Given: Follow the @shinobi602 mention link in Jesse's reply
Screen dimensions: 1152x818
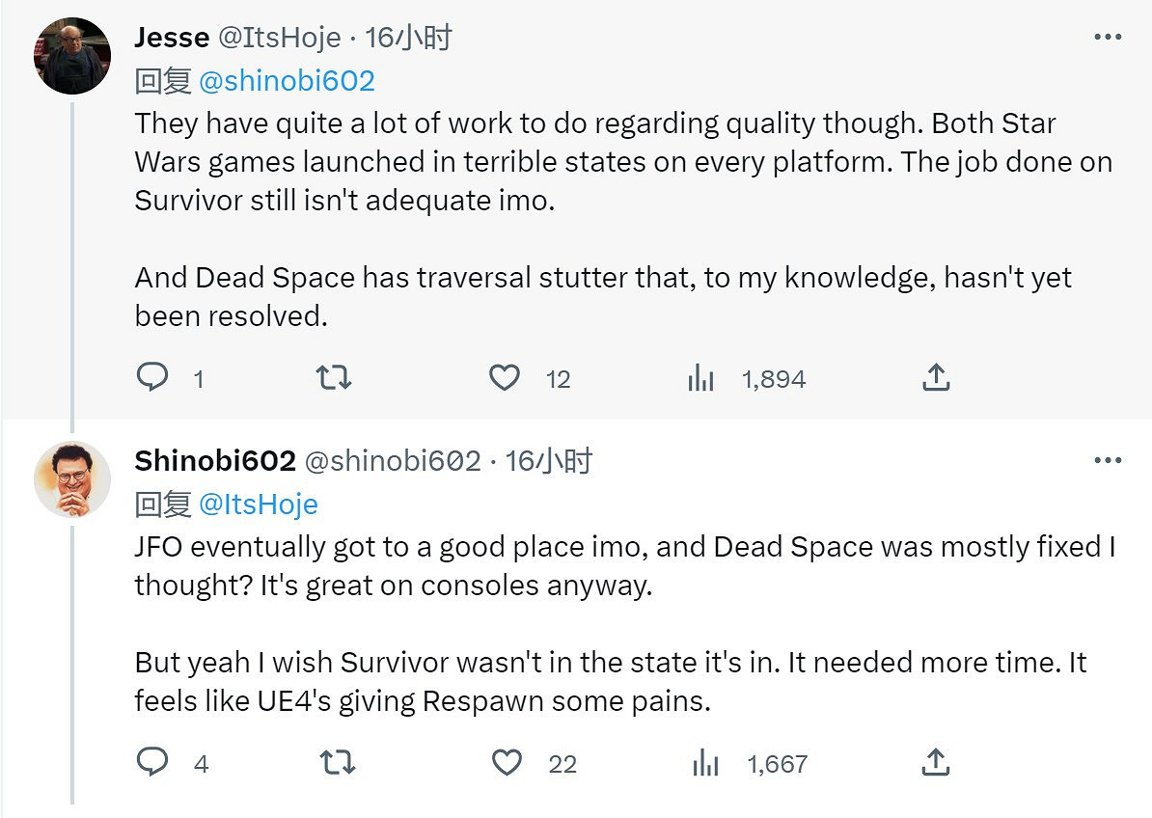Looking at the screenshot, I should click(x=287, y=80).
